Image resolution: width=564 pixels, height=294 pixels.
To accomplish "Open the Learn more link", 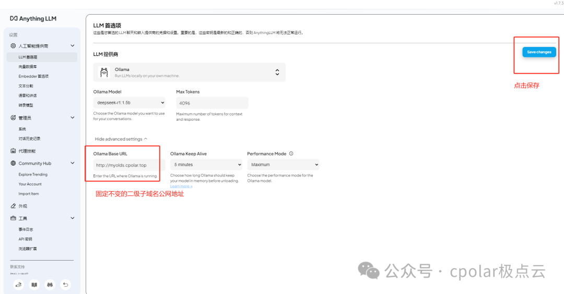I will (x=181, y=186).
